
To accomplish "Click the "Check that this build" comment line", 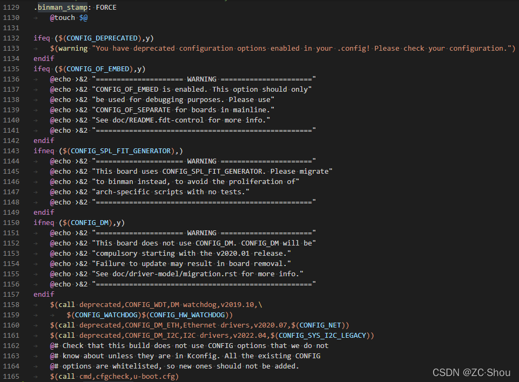I will coord(190,346).
